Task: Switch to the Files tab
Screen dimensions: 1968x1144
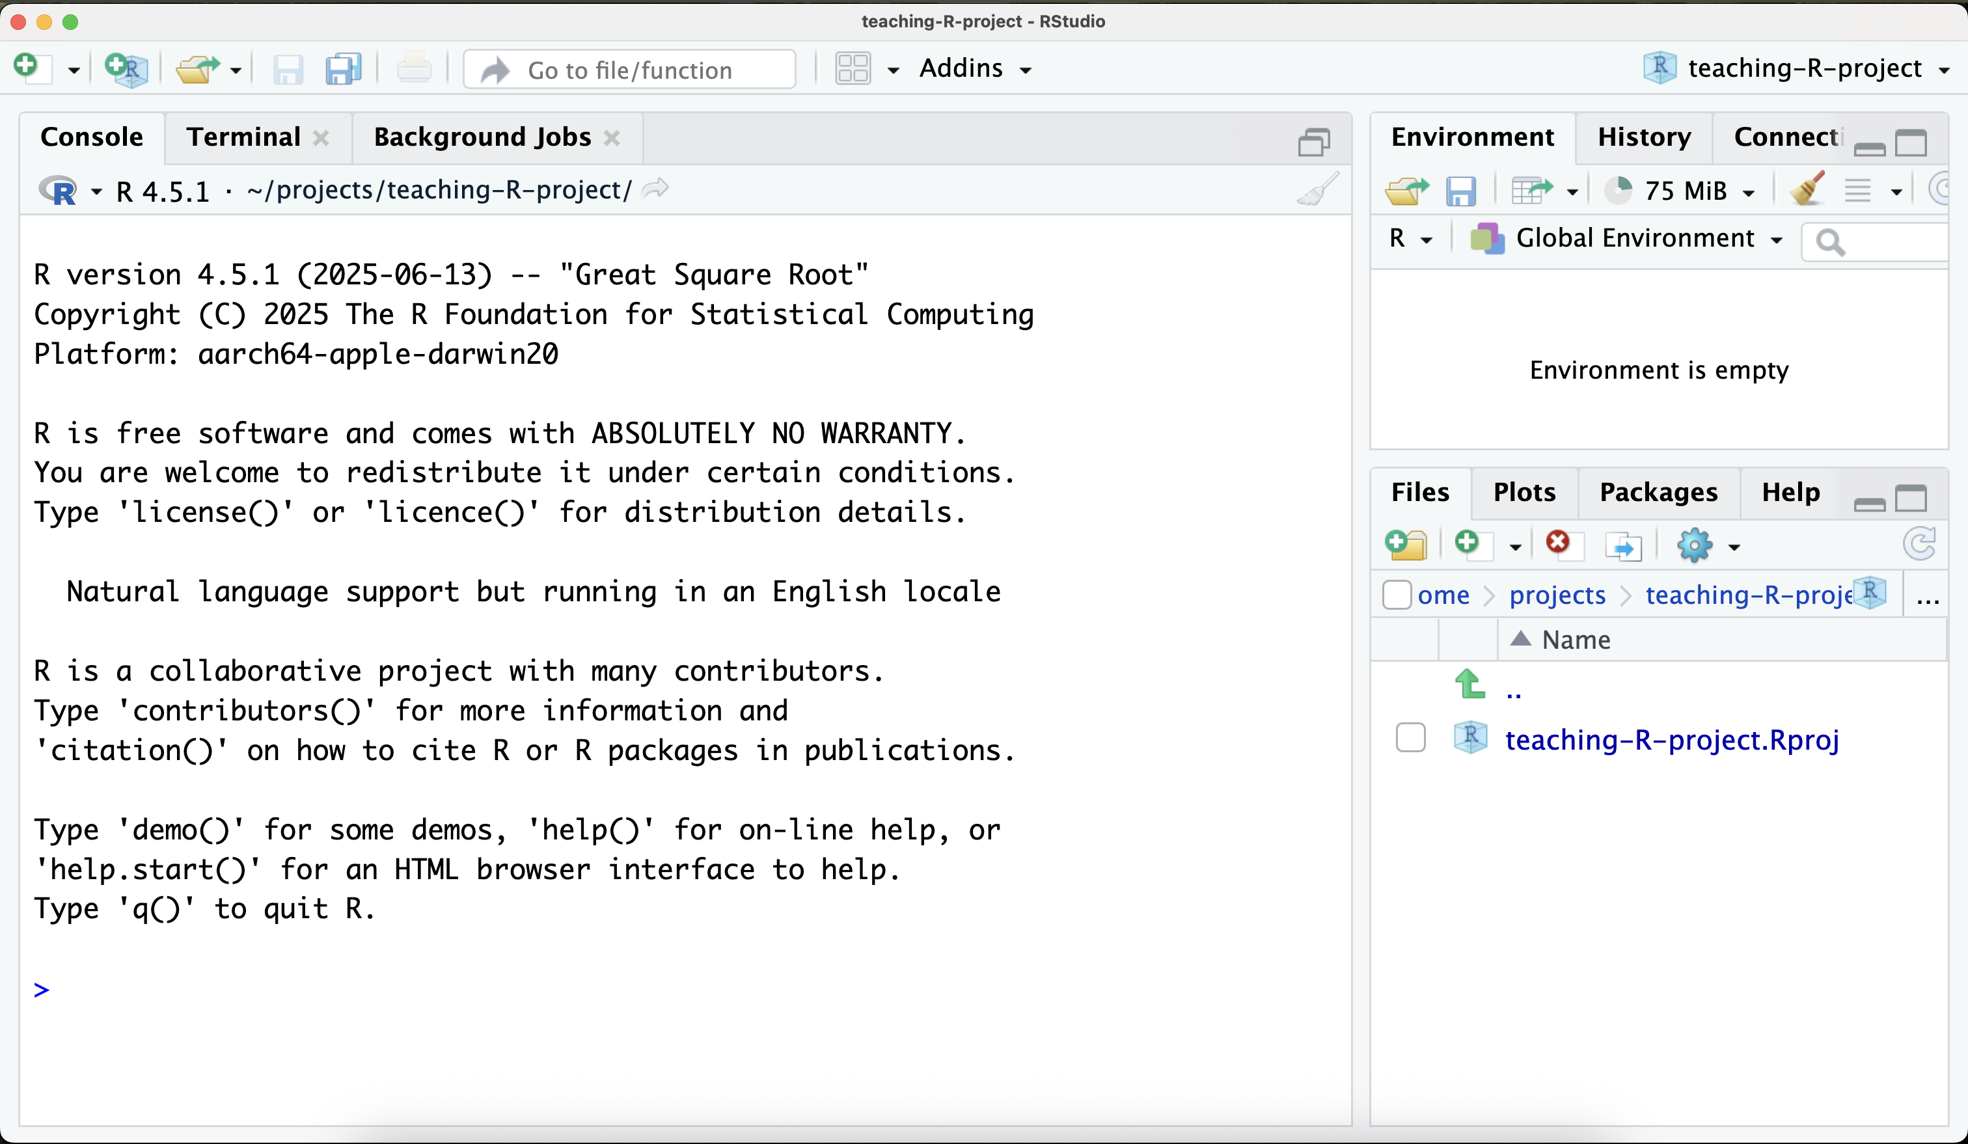Action: pyautogui.click(x=1420, y=492)
